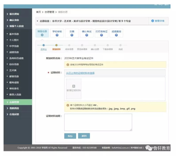Image resolution: width=176 pixels, height=156 pixels.
Task: Click the info icon in the 4M size notice
Action: (68, 105)
